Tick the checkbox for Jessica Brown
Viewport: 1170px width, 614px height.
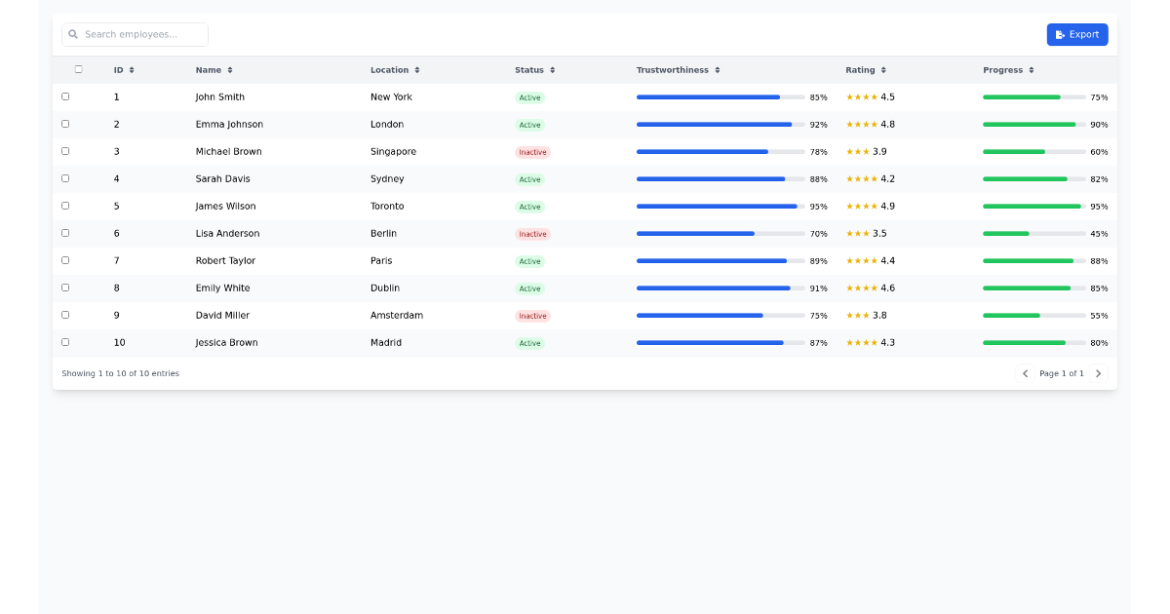(x=65, y=342)
